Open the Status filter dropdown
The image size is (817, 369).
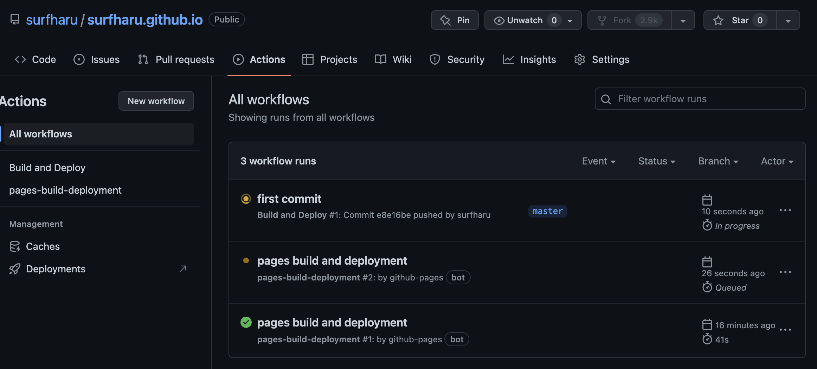(656, 161)
